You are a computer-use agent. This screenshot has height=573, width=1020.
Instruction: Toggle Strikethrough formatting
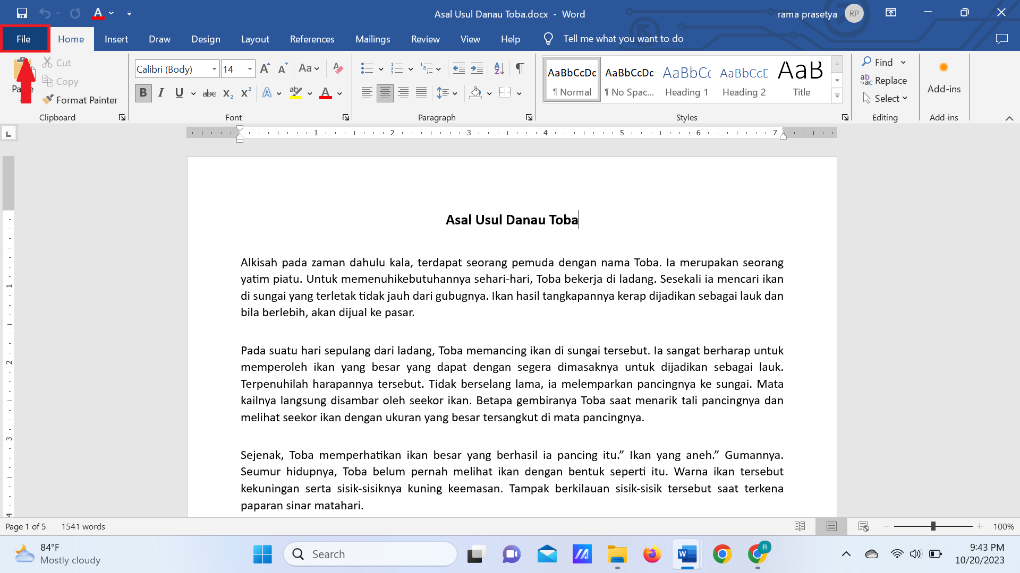209,93
